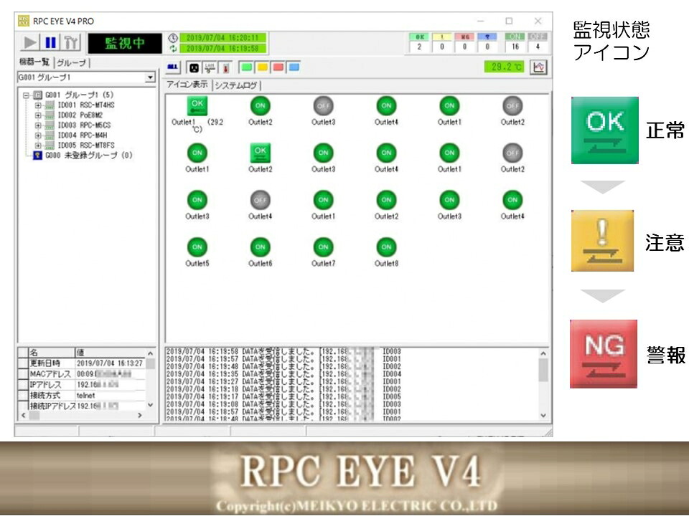Select the G000 未登録グループ (0) item

[89, 156]
